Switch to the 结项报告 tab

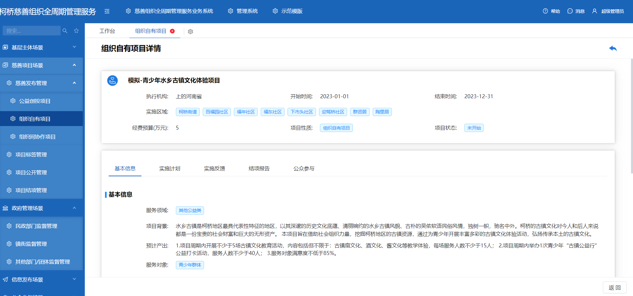(x=259, y=169)
